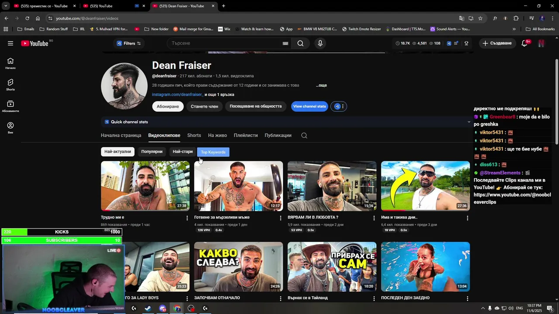The width and height of the screenshot is (559, 314).
Task: Click View channel stats button
Action: coord(309,106)
